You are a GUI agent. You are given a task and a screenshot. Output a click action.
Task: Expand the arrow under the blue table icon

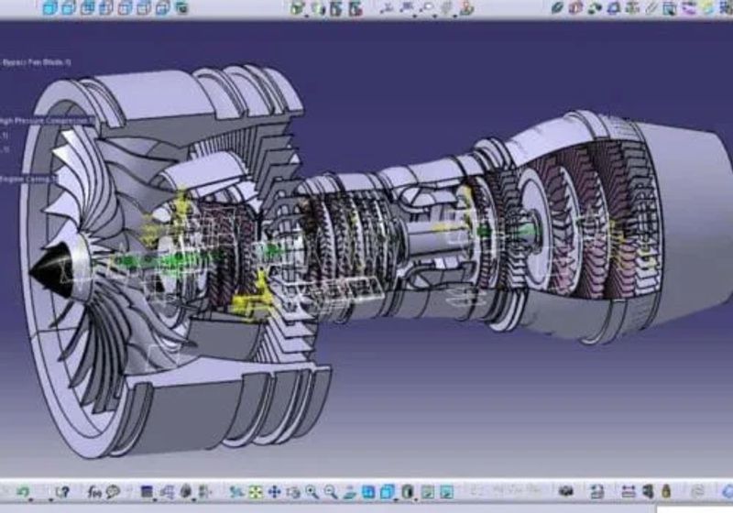click(155, 499)
